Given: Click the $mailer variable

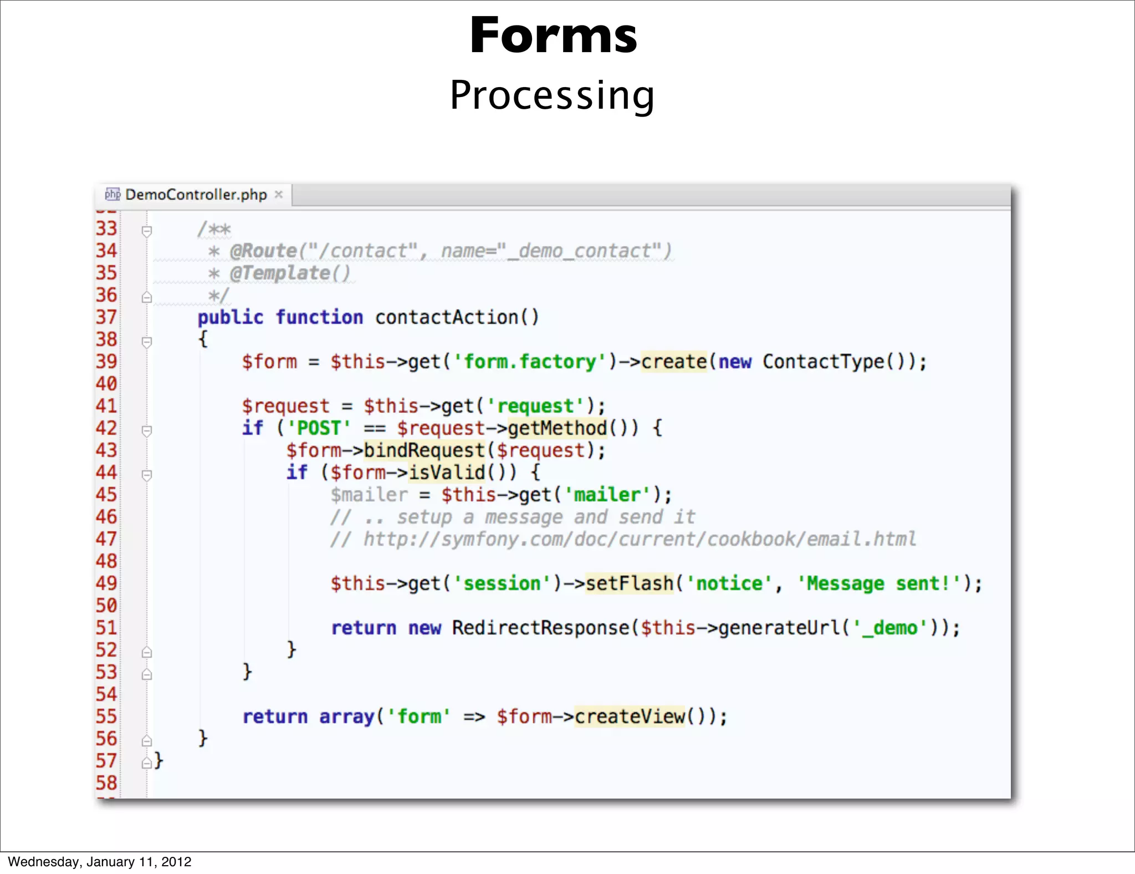Looking at the screenshot, I should 369,495.
